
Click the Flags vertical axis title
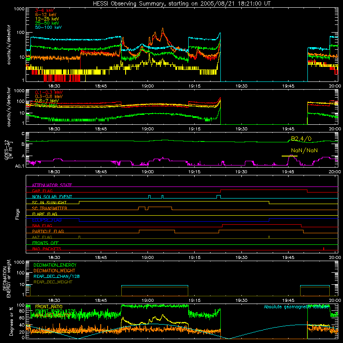pyautogui.click(x=17, y=214)
